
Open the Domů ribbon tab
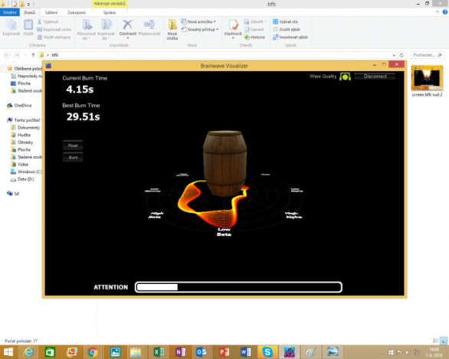29,12
